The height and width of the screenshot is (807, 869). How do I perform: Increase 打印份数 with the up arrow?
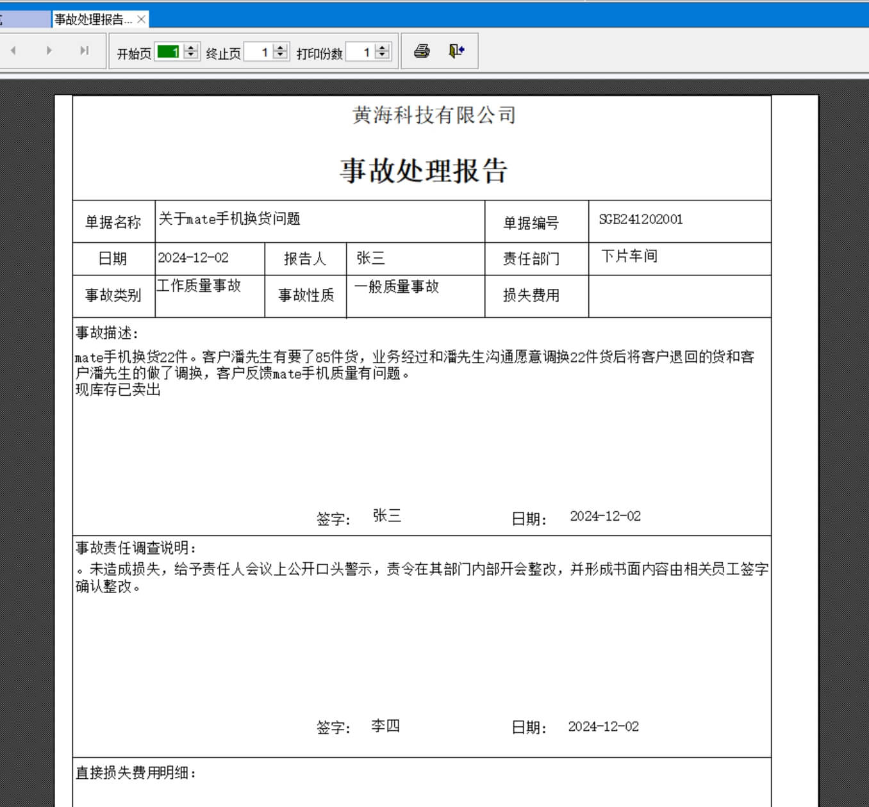tap(383, 48)
